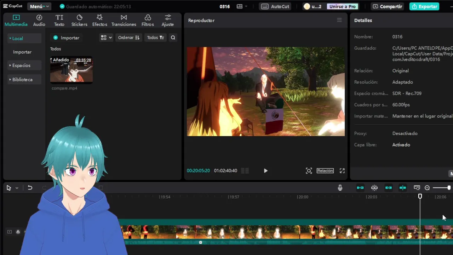This screenshot has height=255, width=453.
Task: Open the Todos filter dropdown
Action: point(155,38)
